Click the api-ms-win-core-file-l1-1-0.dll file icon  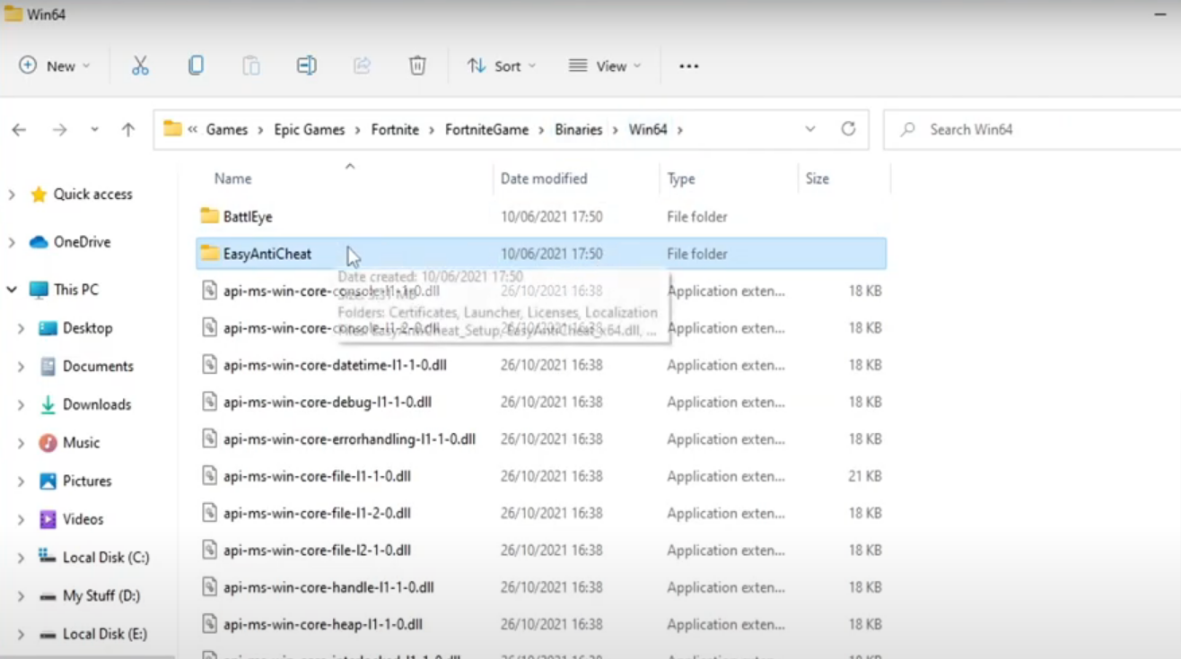click(x=209, y=476)
